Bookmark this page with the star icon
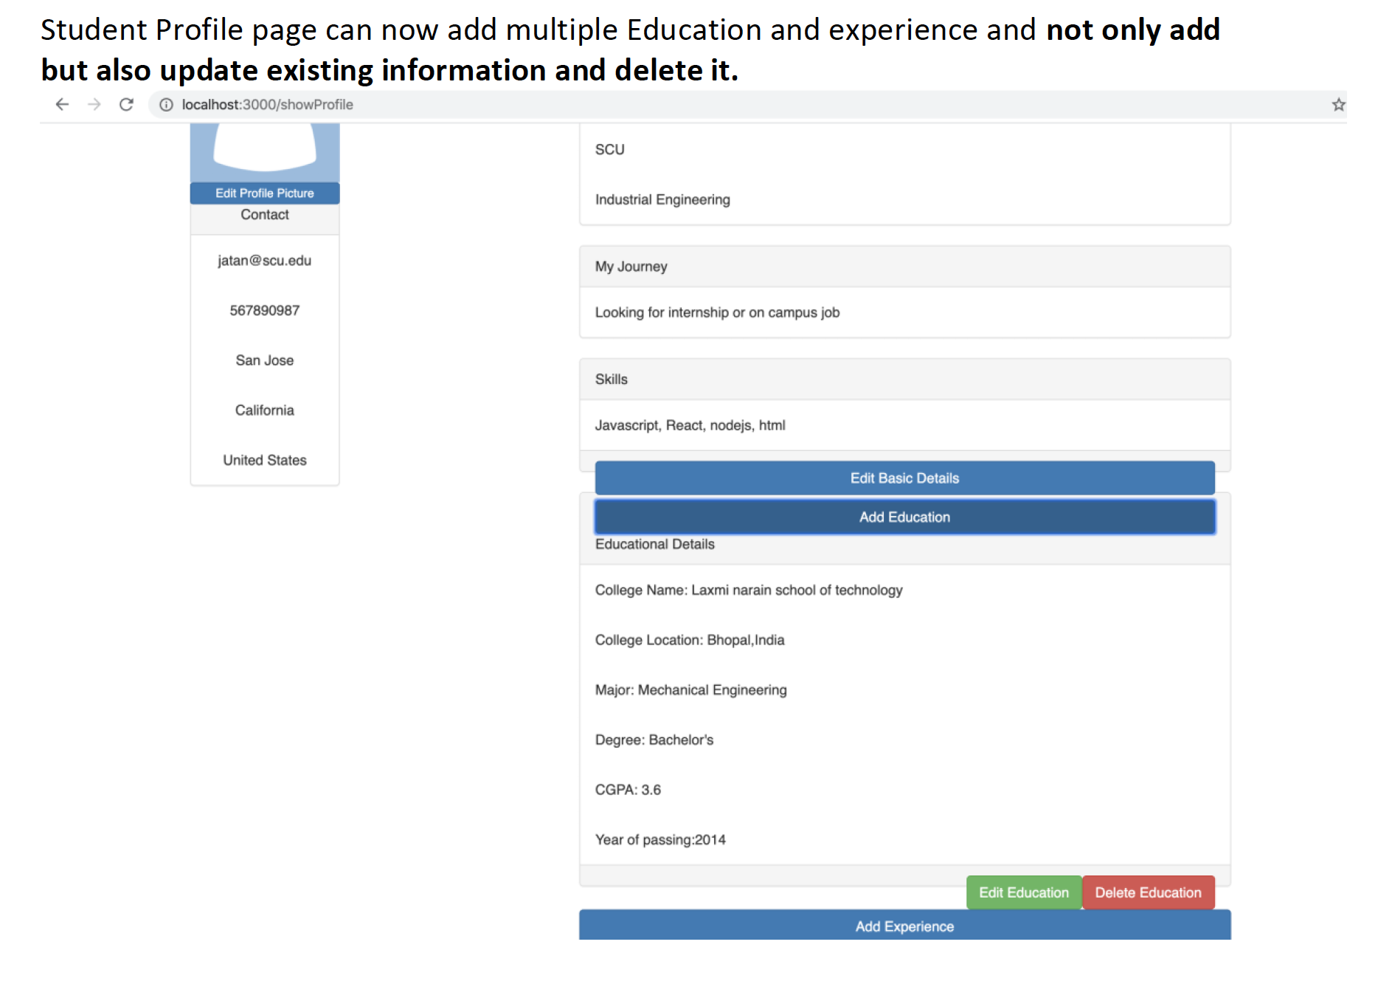Screen dimensions: 1378x998 point(1338,105)
